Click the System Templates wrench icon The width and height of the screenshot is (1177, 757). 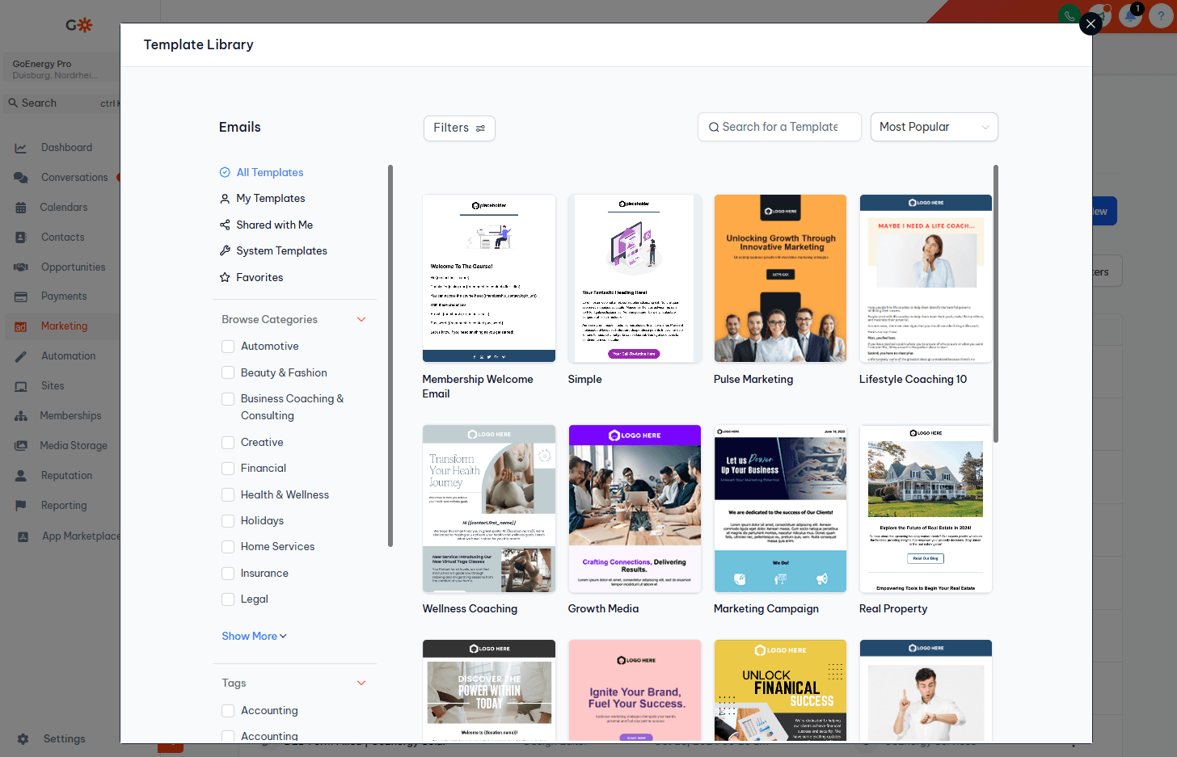225,250
